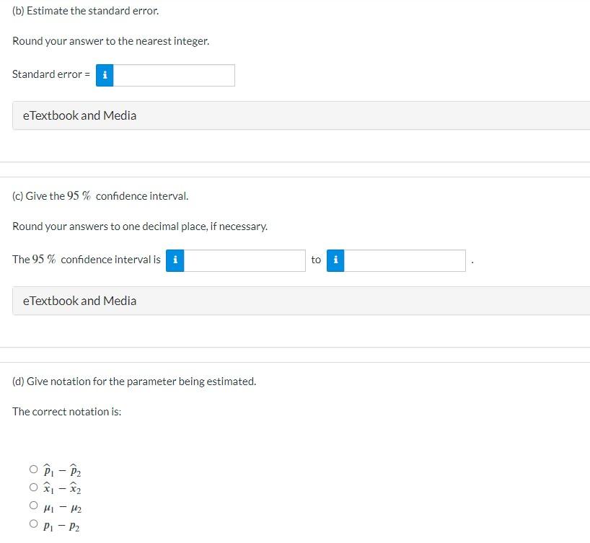
Task: Click the hint icon for the lower confidence bound
Action: pyautogui.click(x=175, y=260)
